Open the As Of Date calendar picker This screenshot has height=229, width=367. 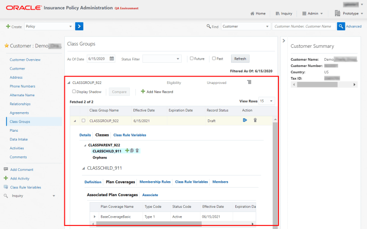[x=112, y=59]
